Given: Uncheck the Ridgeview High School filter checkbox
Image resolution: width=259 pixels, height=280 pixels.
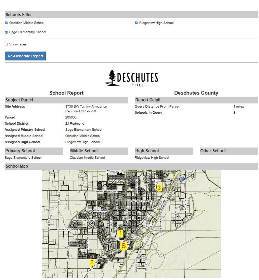Looking at the screenshot, I should point(136,23).
